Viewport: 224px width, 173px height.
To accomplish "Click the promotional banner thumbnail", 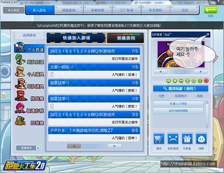I will [181, 54].
